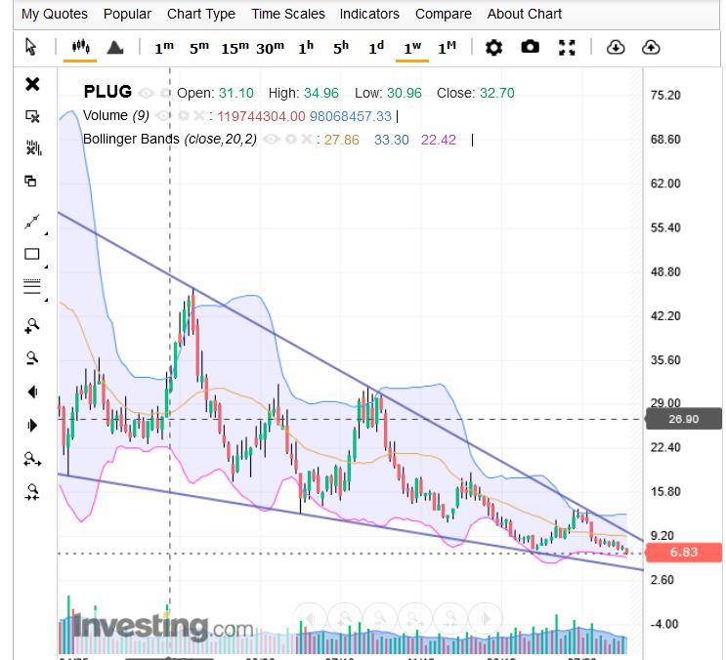The width and height of the screenshot is (726, 660).
Task: Click remove selected drawing icon
Action: click(32, 116)
